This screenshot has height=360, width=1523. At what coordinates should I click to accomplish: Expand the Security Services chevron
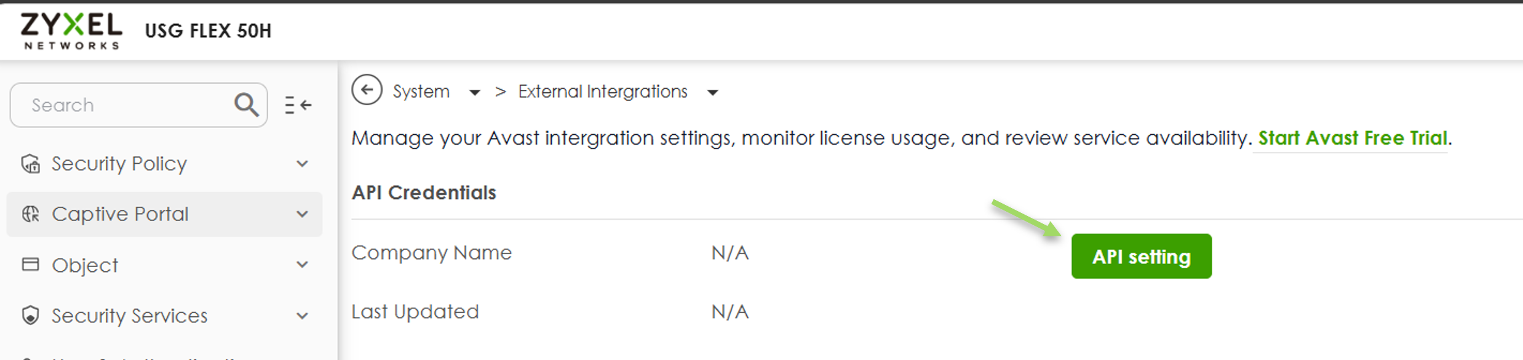[x=302, y=316]
